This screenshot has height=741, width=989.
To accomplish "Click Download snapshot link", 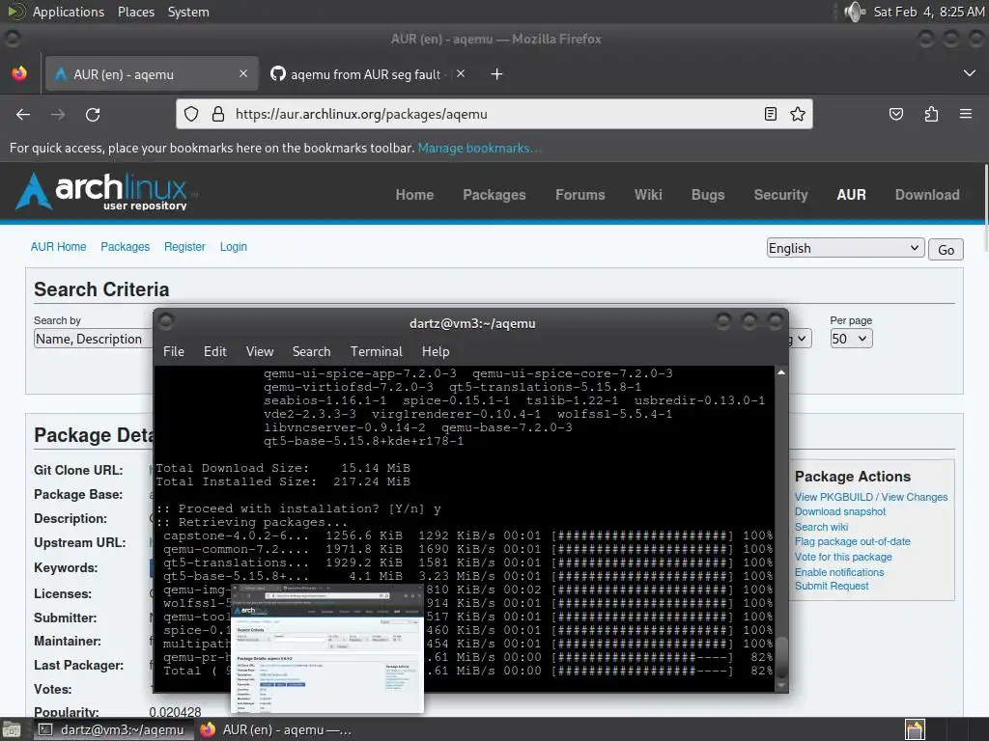I will point(840,511).
